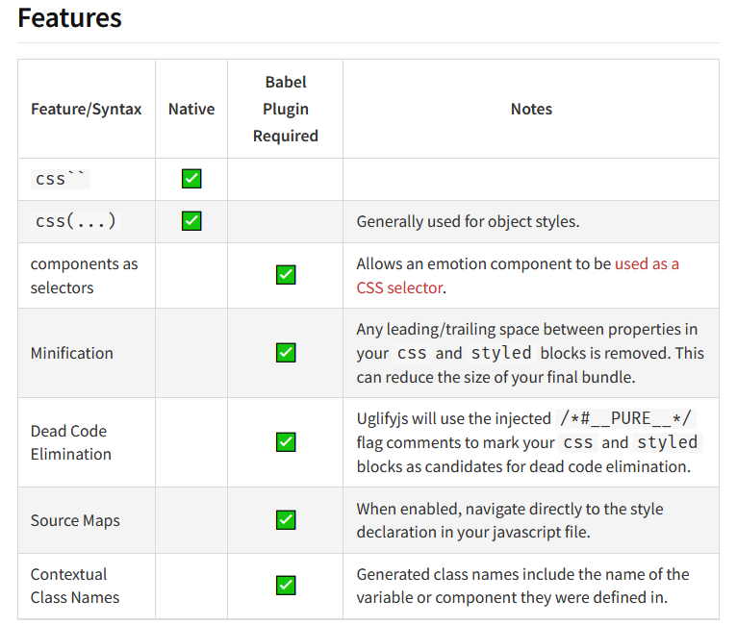737x625 pixels.
Task: Click the Contextual Class Names checkmark
Action: 286,586
